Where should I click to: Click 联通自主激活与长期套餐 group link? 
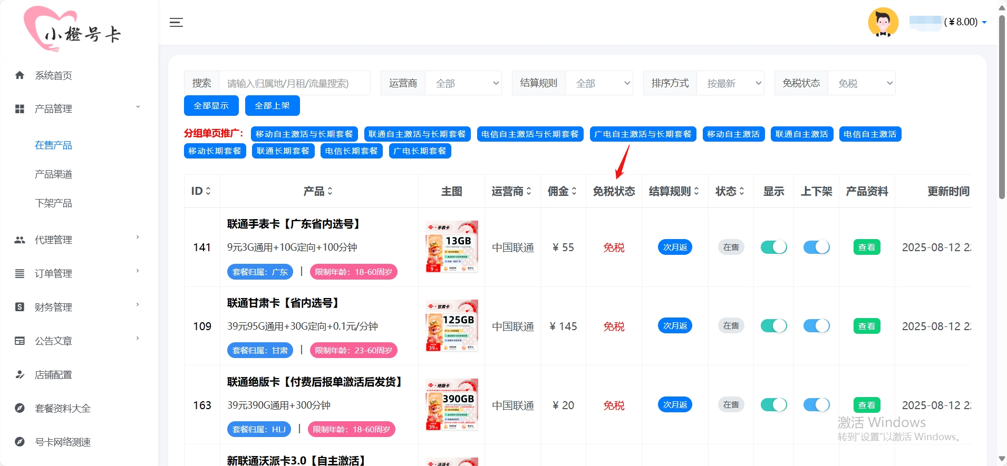pos(417,134)
